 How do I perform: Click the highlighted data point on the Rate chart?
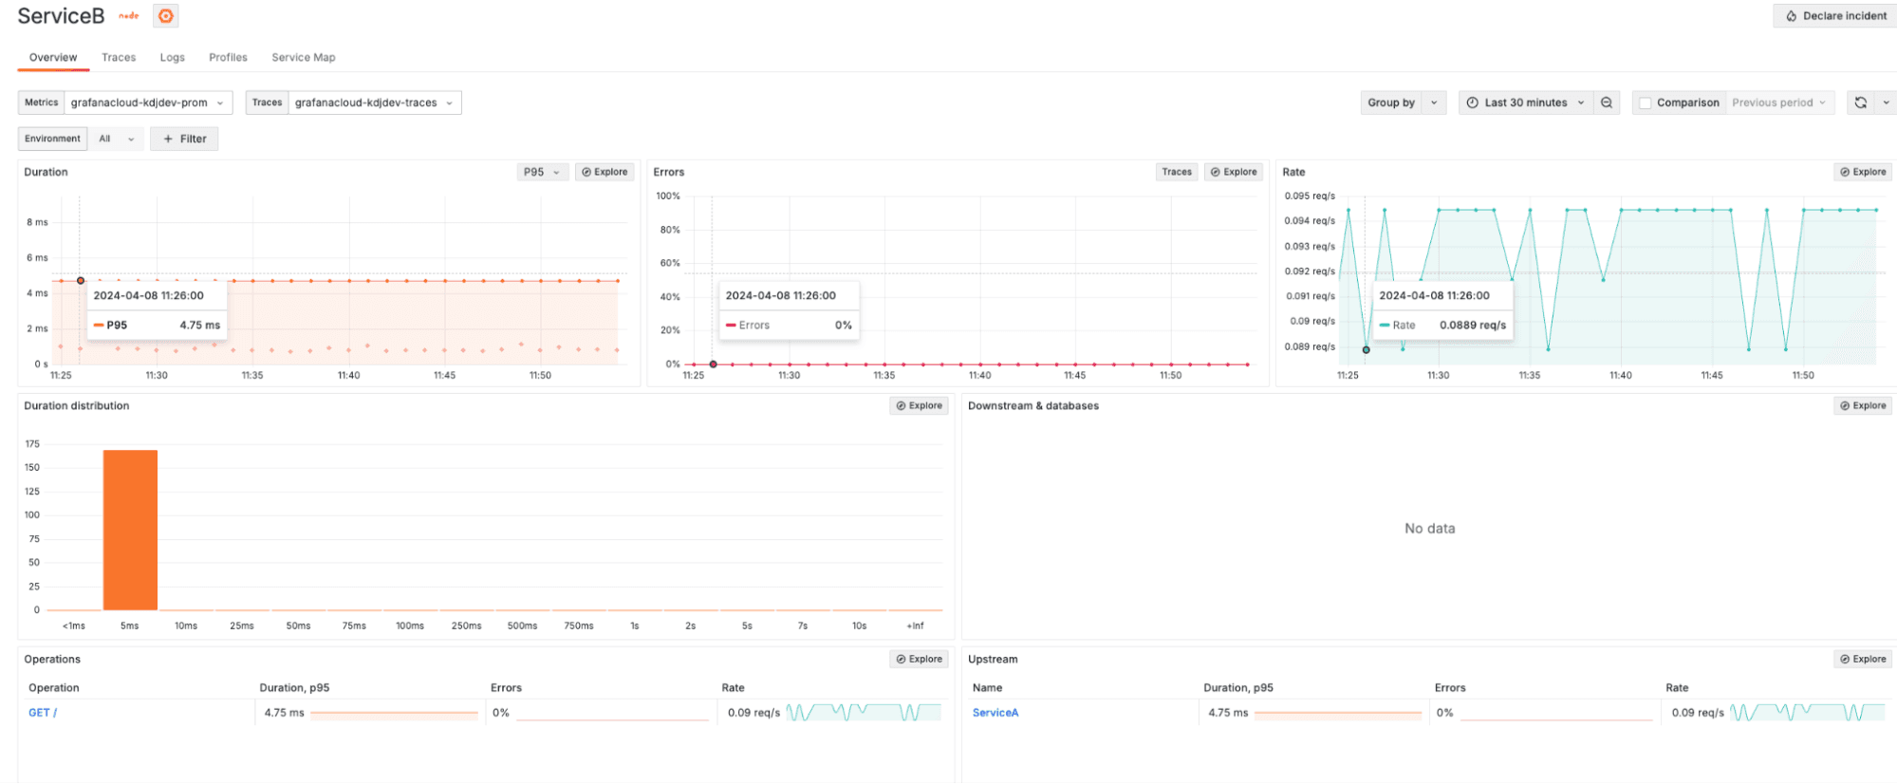pos(1367,350)
